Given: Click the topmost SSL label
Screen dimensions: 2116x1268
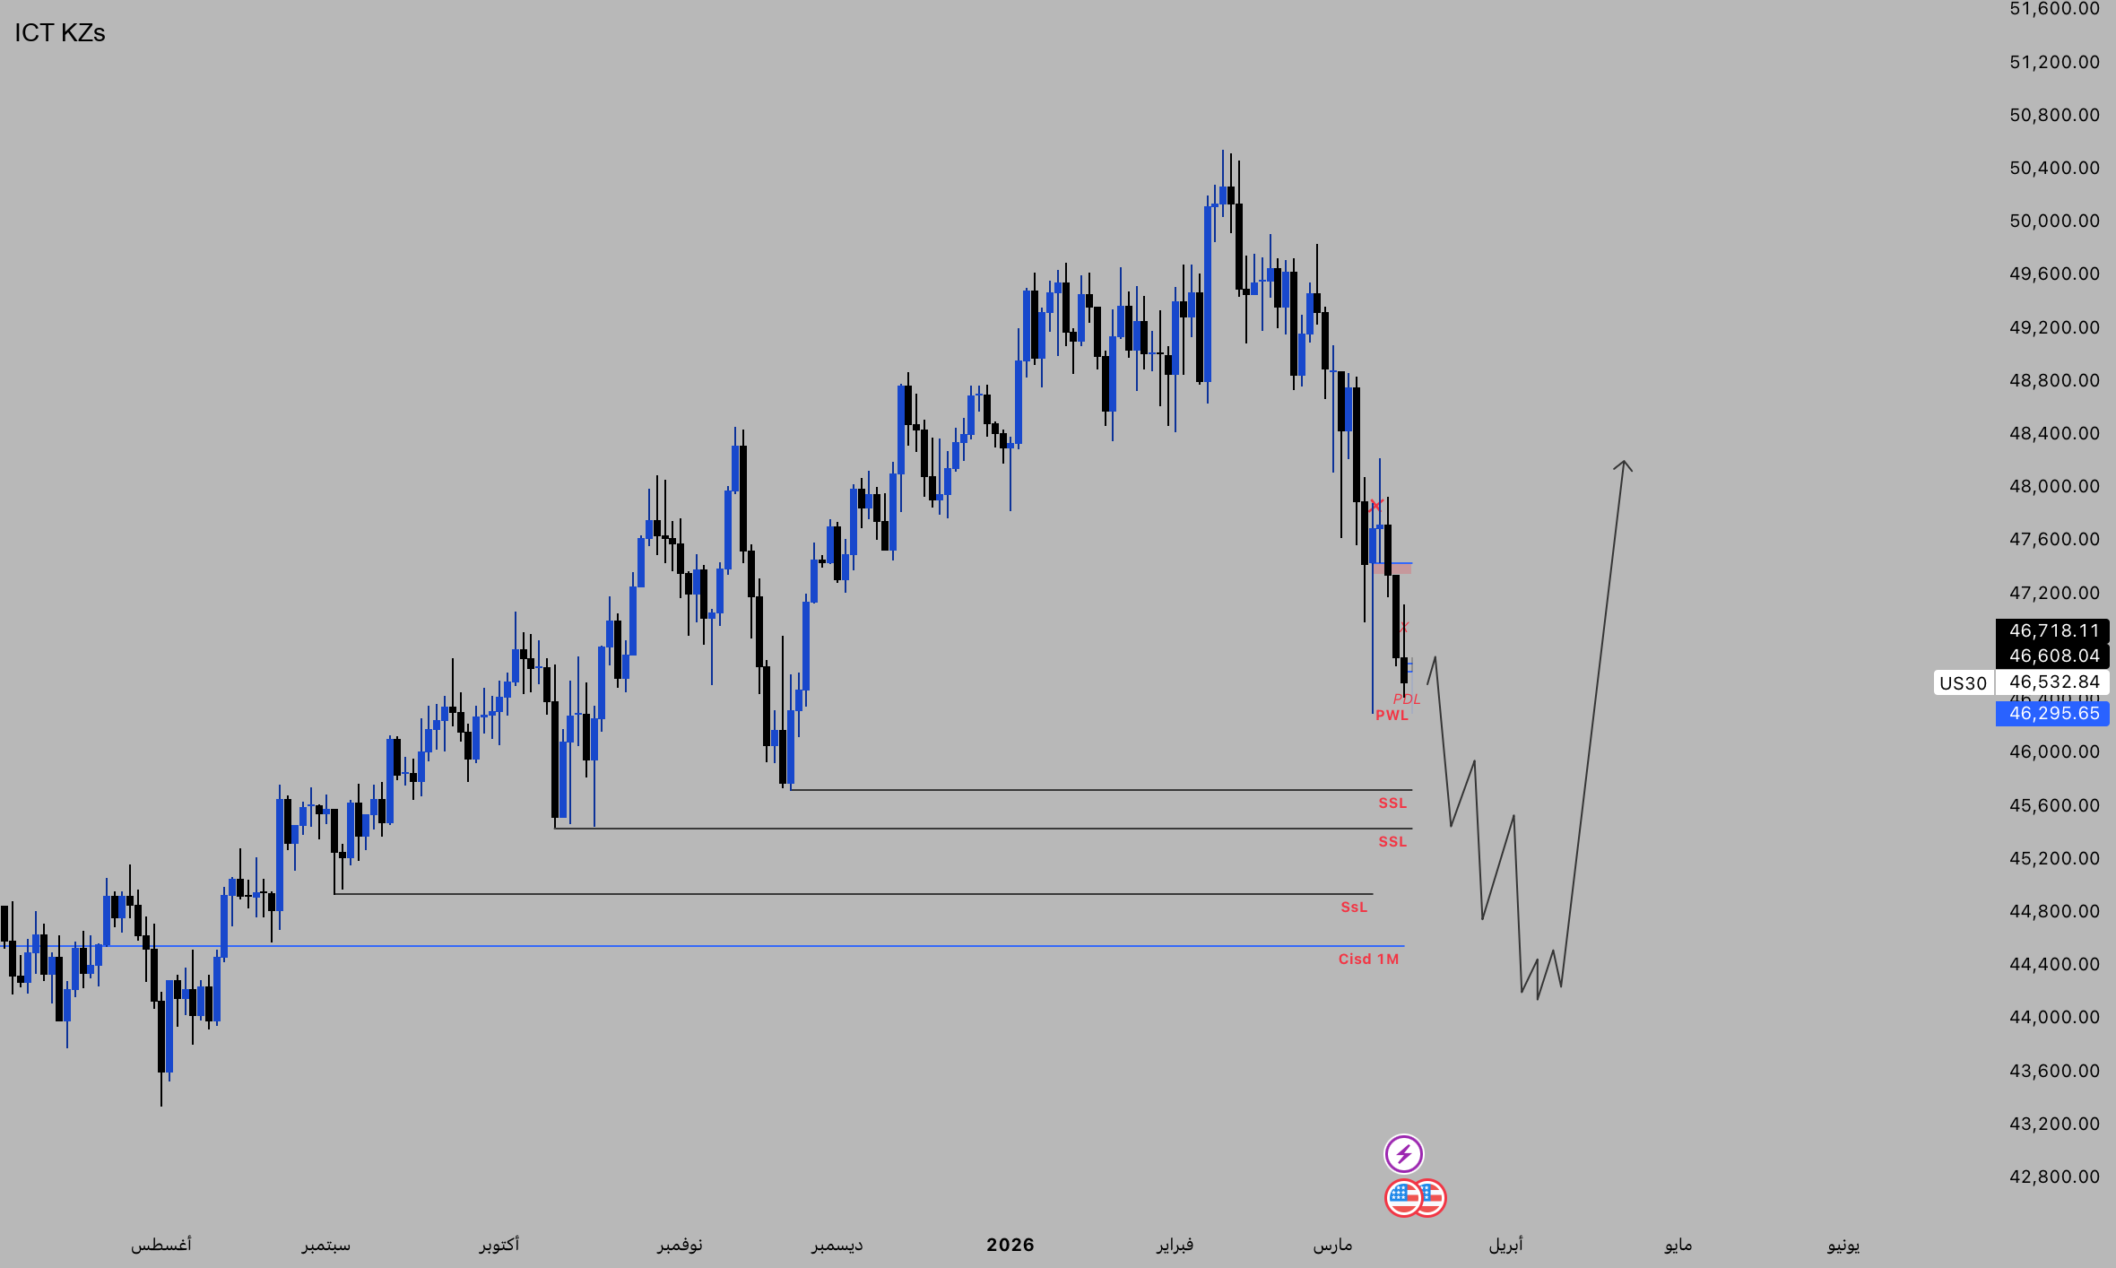Looking at the screenshot, I should click(1392, 803).
